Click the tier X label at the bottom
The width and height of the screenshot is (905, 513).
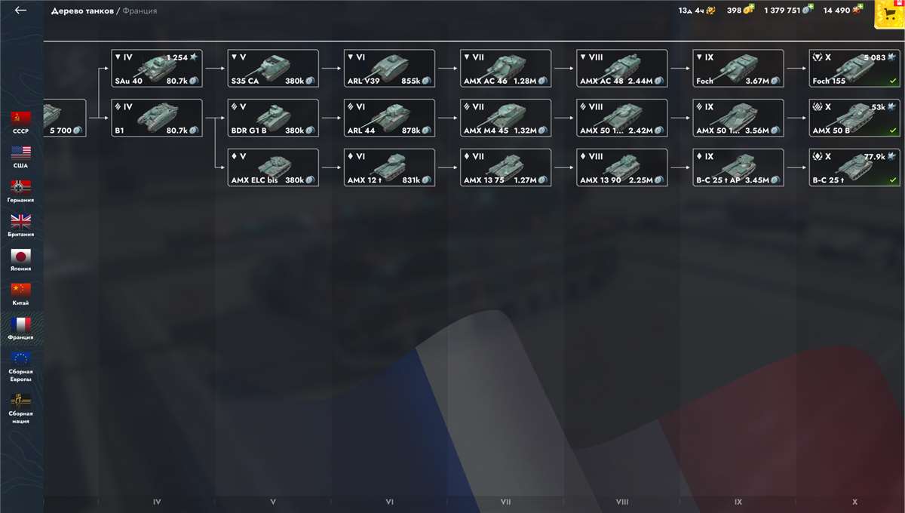854,502
